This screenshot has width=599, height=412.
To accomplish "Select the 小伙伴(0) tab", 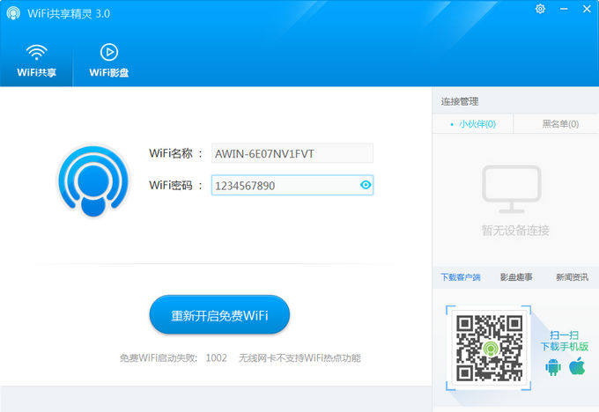I will pos(473,124).
